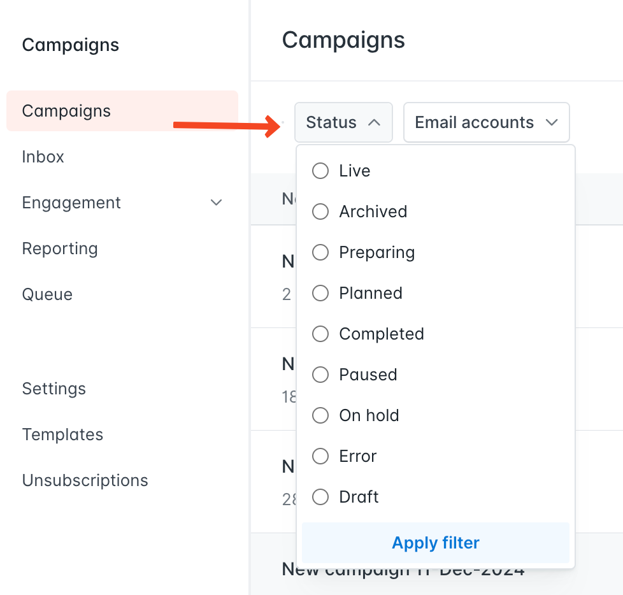Click the Apply filter button
This screenshot has height=595, width=623.
coord(436,543)
